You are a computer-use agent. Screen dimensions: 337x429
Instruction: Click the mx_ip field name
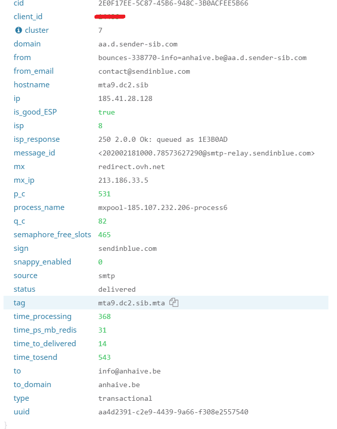(x=24, y=180)
